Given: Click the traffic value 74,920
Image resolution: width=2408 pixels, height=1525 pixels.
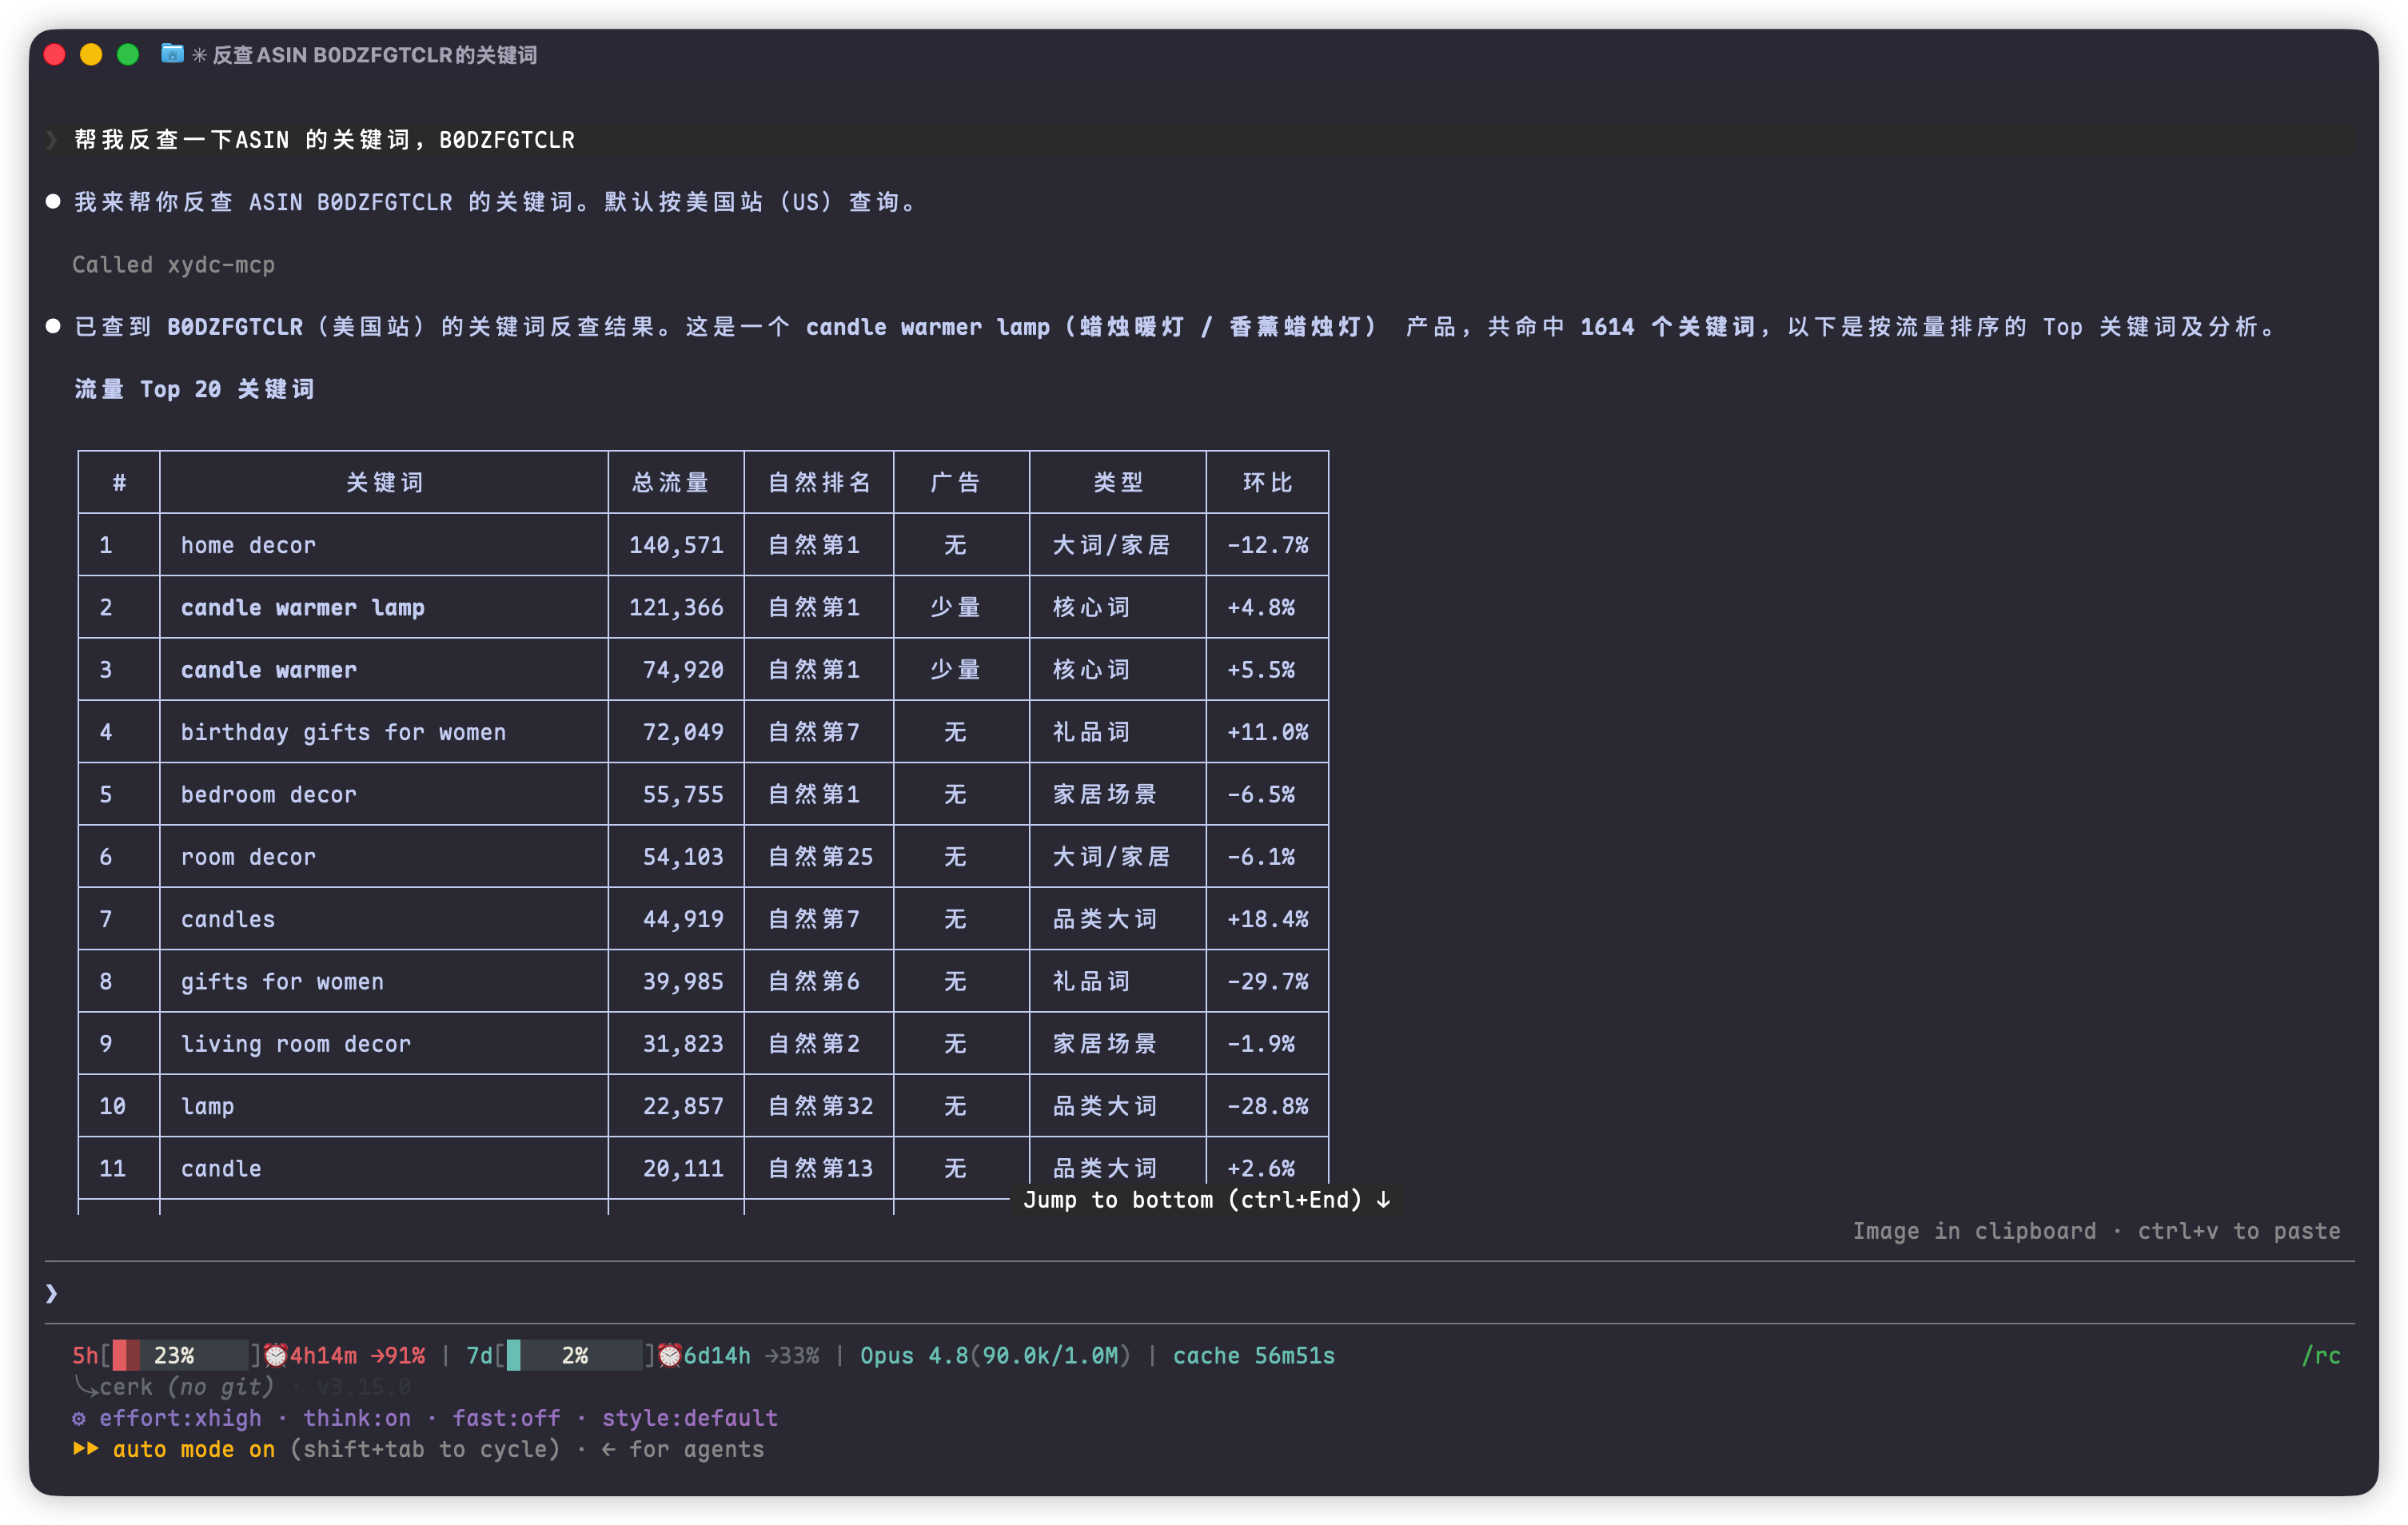Looking at the screenshot, I should [683, 670].
